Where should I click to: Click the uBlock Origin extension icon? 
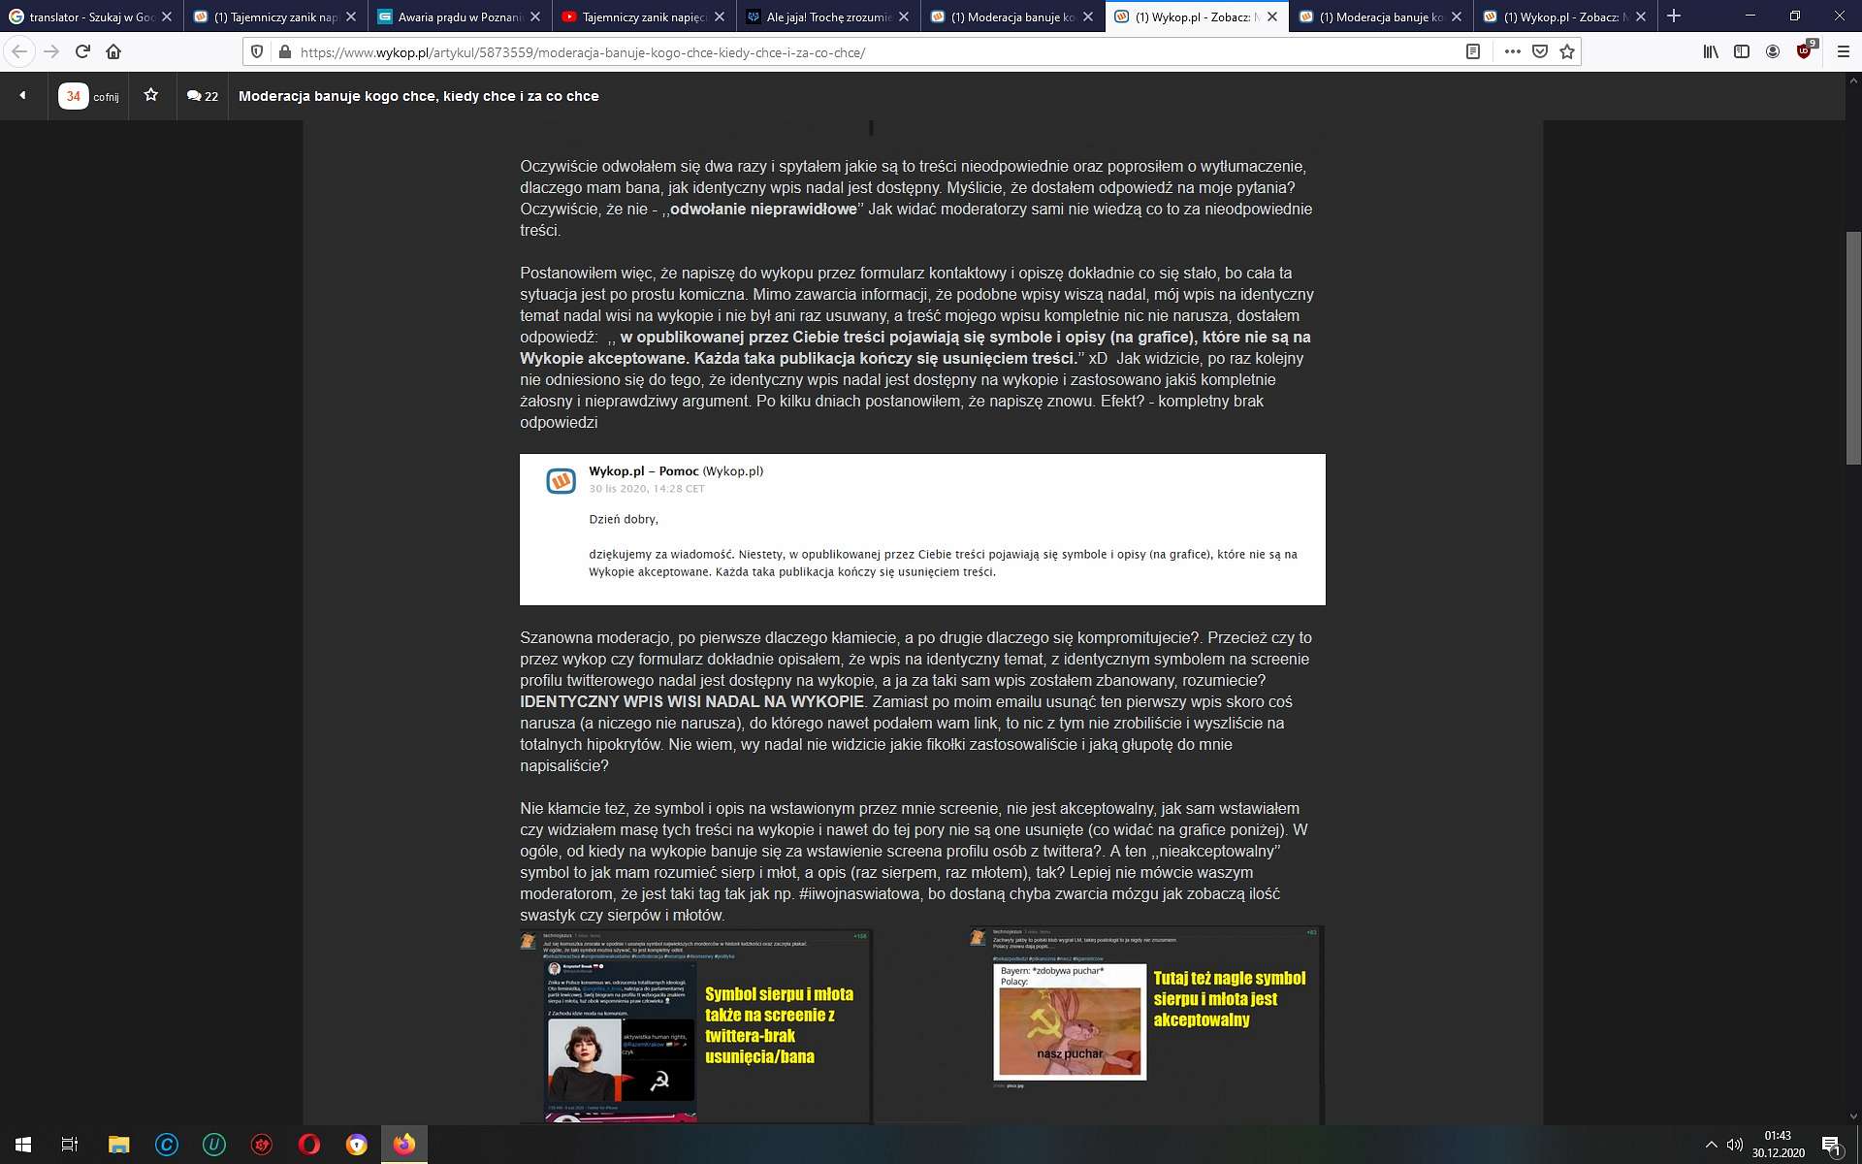point(1806,50)
